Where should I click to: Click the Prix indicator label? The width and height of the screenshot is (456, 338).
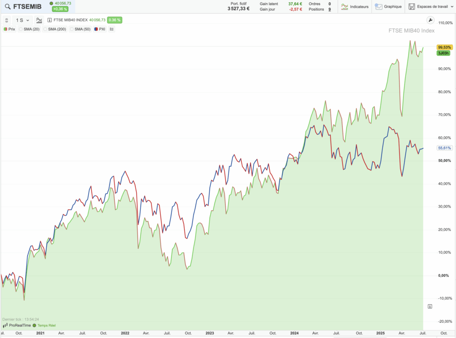tap(12, 29)
